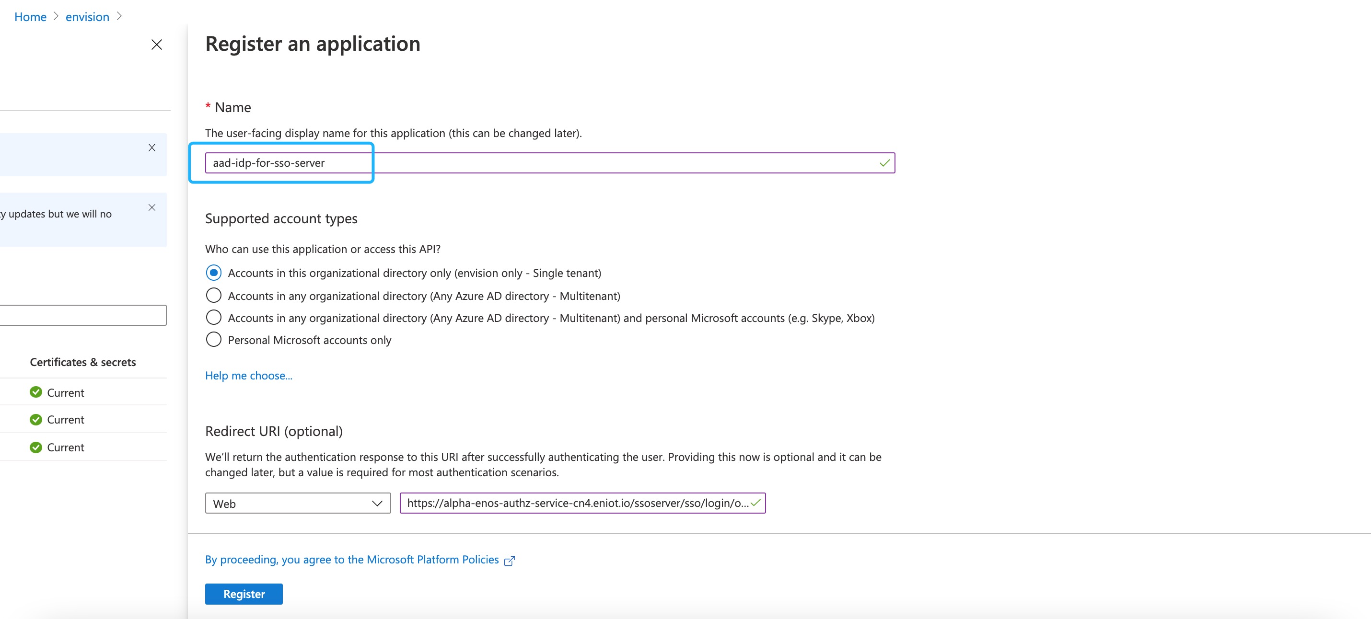The height and width of the screenshot is (619, 1371).
Task: Open Help me choose link
Action: [x=248, y=376]
